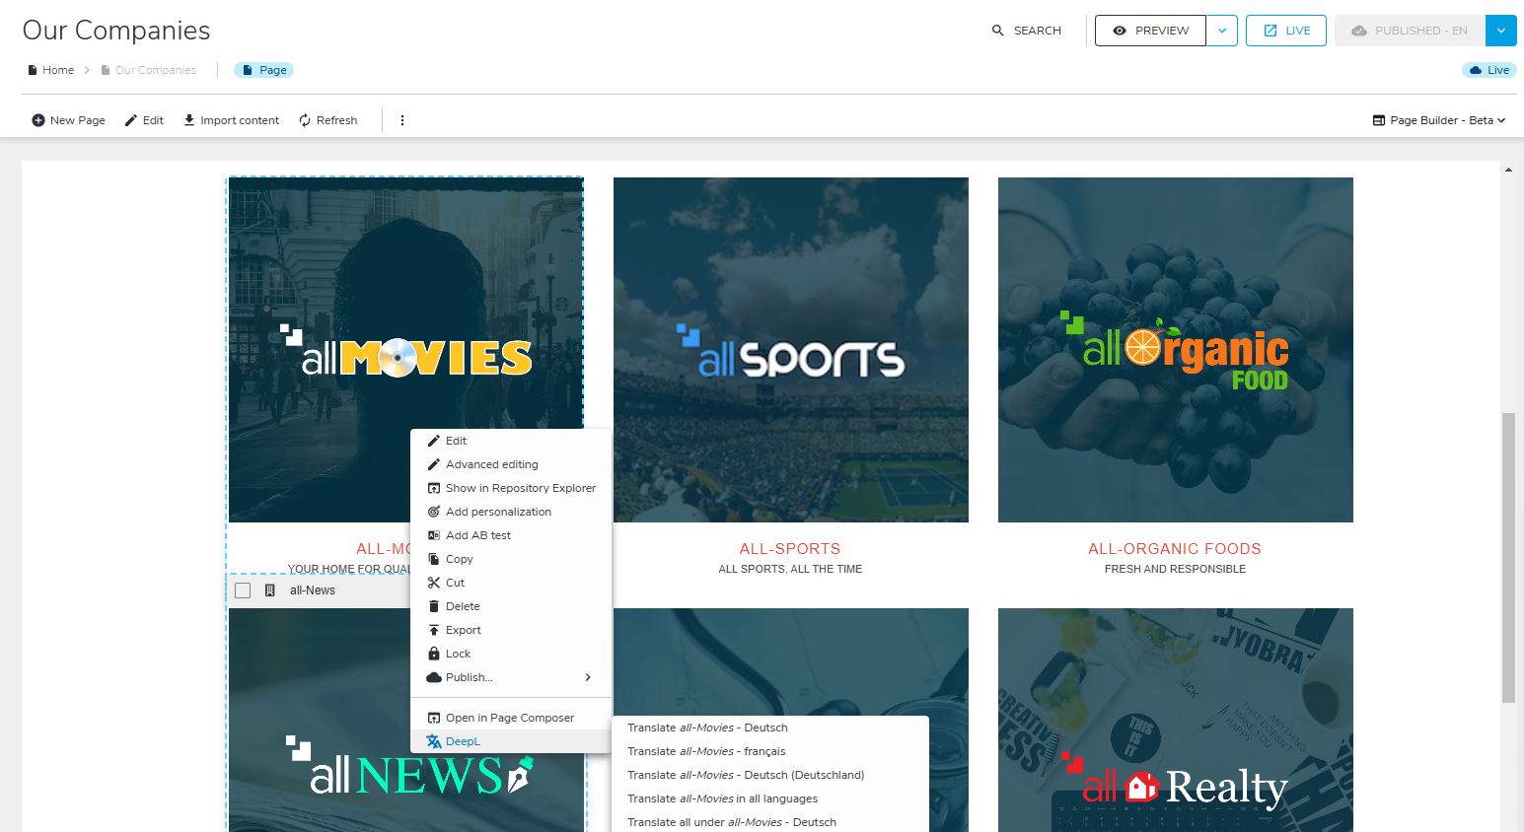The height and width of the screenshot is (832, 1524).
Task: Select Edit in context menu
Action: [x=511, y=441]
